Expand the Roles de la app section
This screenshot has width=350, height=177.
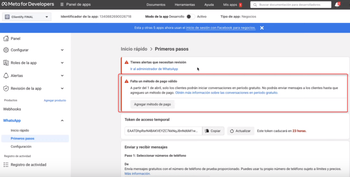coord(62,63)
